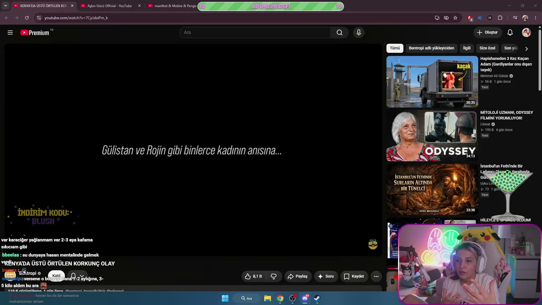Open Bentropi channel avatar
This screenshot has width=542, height=305.
click(x=10, y=275)
